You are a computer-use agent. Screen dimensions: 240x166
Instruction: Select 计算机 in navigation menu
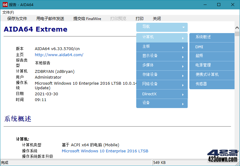tap(162, 38)
